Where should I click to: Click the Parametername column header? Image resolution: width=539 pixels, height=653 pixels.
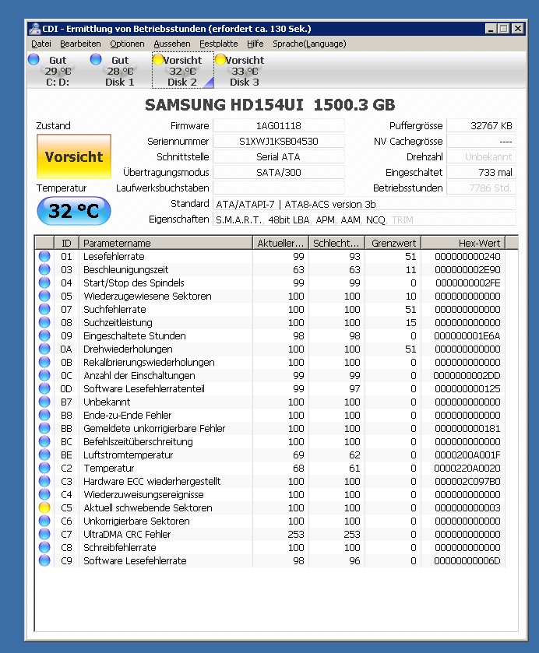[x=165, y=243]
